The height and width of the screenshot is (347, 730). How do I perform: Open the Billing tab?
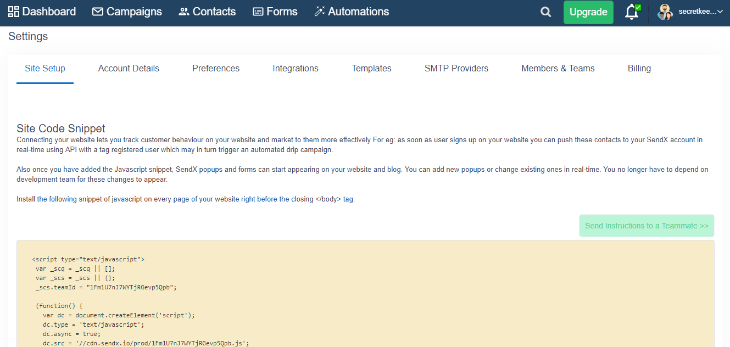coord(639,69)
